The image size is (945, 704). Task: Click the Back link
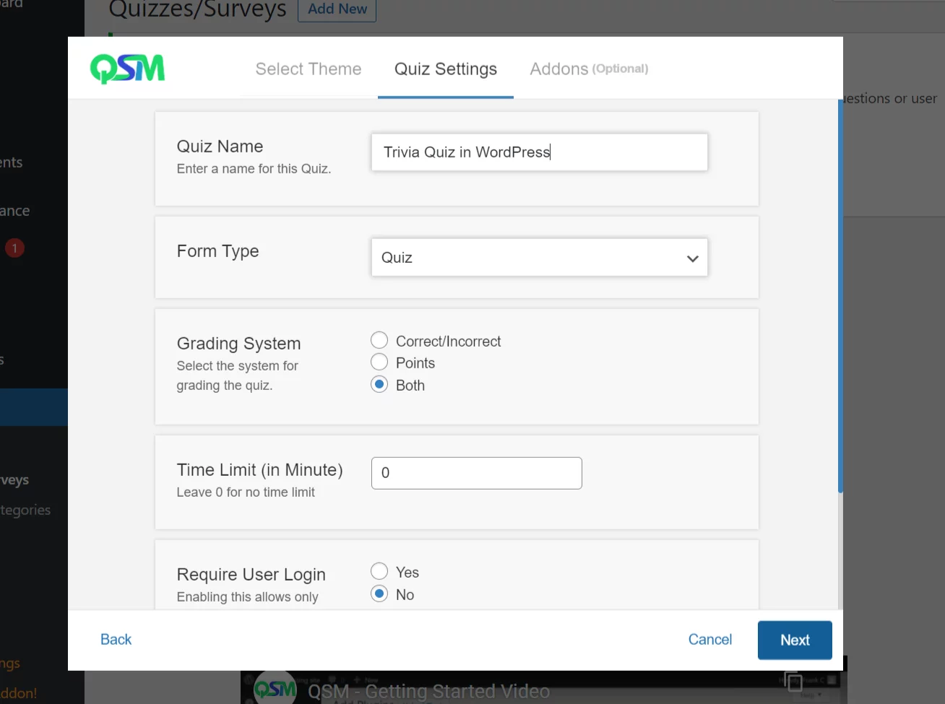tap(116, 639)
